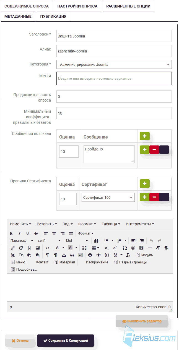Click Выключить редактор button

[142, 321]
